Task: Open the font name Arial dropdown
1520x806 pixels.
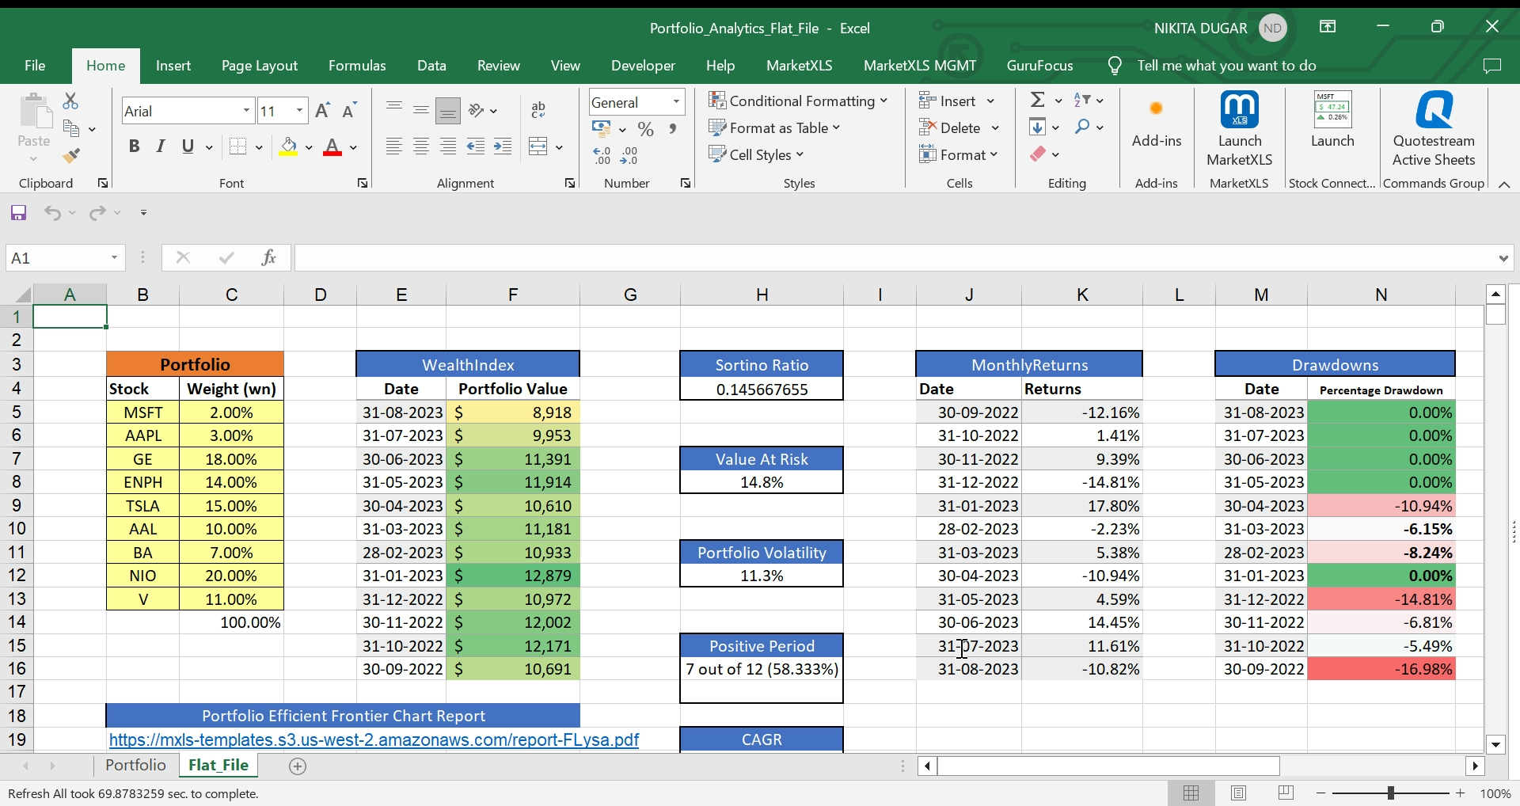Action: click(246, 111)
